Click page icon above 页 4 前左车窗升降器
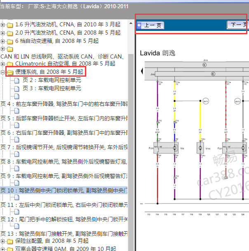 point(16,96)
